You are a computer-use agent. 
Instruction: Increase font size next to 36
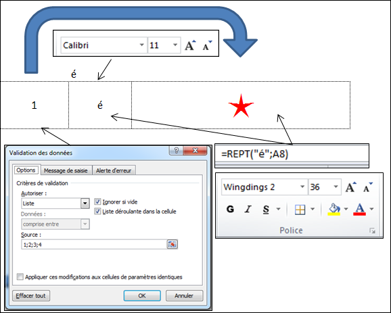pyautogui.click(x=351, y=187)
